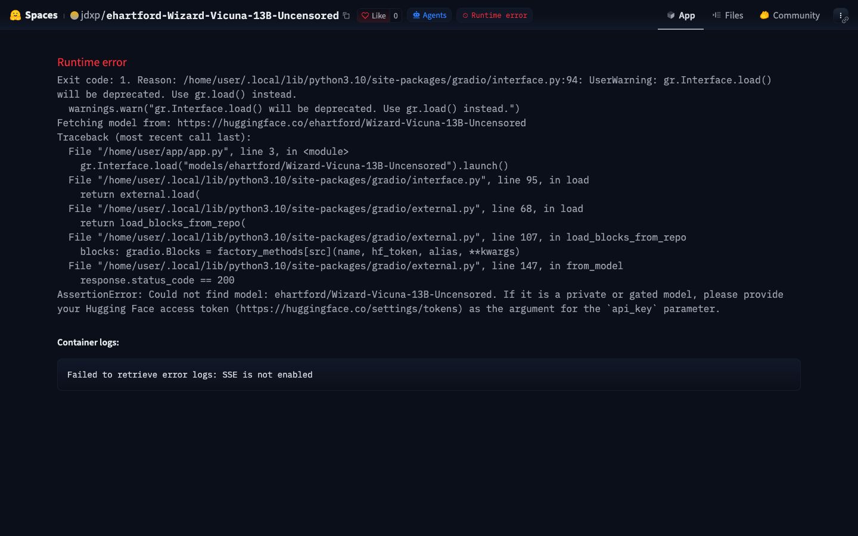Click the line starting with 'Exit code: 1. Reason:'
This screenshot has height=536, width=858.
click(414, 80)
